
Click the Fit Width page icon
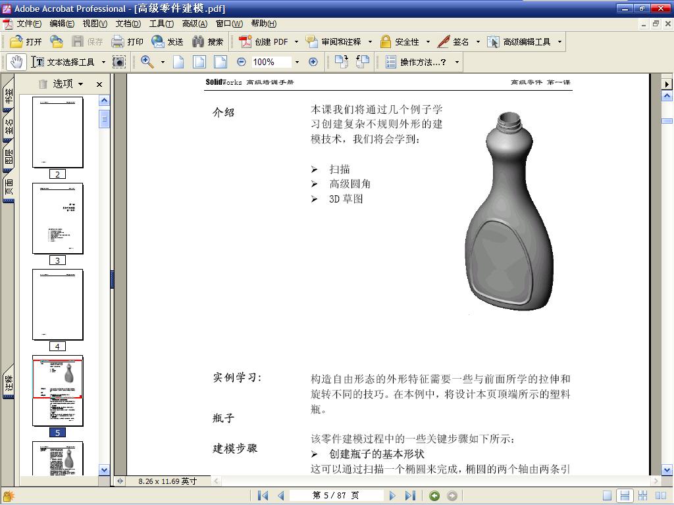click(x=220, y=62)
